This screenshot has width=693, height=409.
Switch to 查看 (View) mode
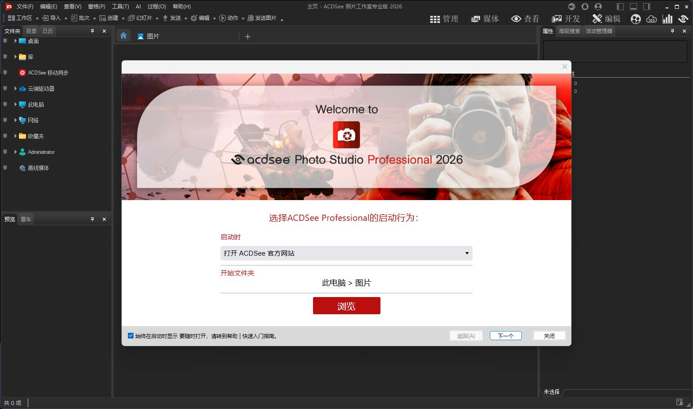pos(525,19)
